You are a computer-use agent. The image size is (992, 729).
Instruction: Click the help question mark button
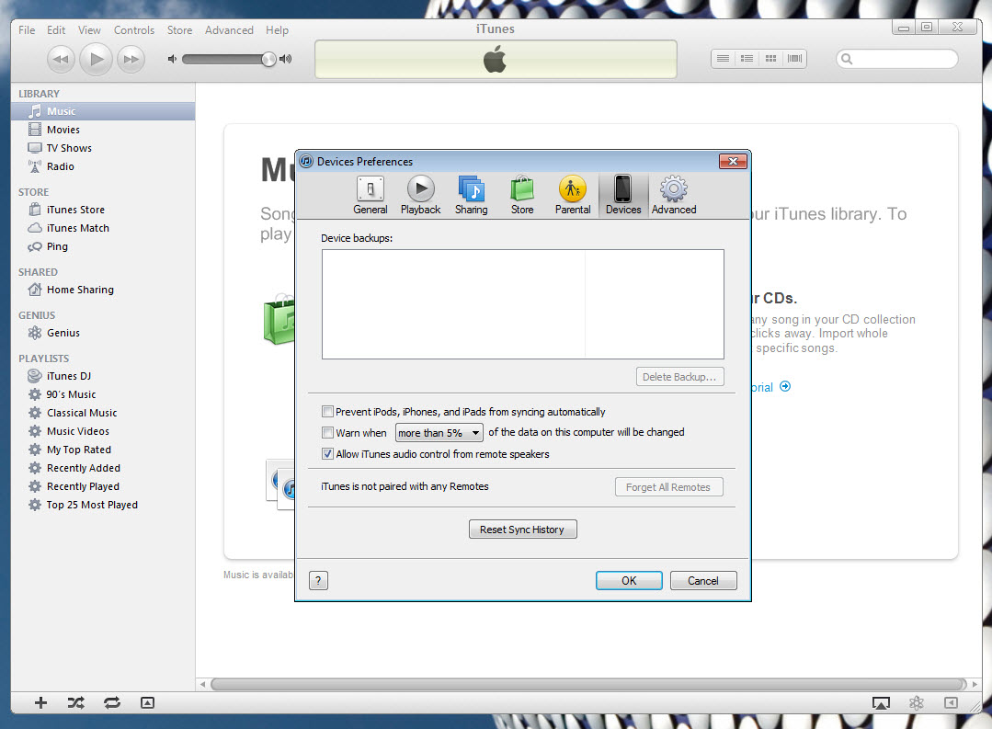pyautogui.click(x=318, y=580)
